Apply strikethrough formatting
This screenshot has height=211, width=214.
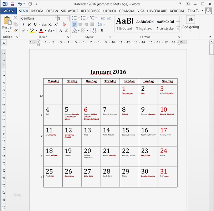44,25
